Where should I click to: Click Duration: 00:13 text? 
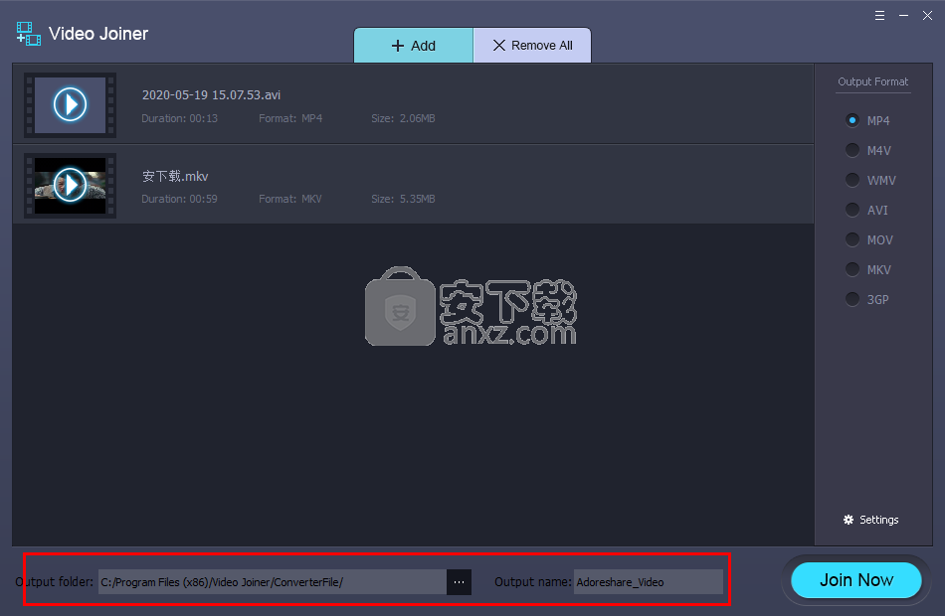[180, 118]
